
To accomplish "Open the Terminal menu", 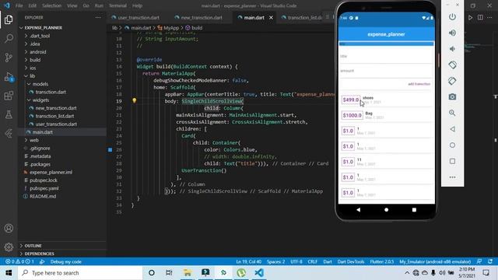I will click(117, 5).
